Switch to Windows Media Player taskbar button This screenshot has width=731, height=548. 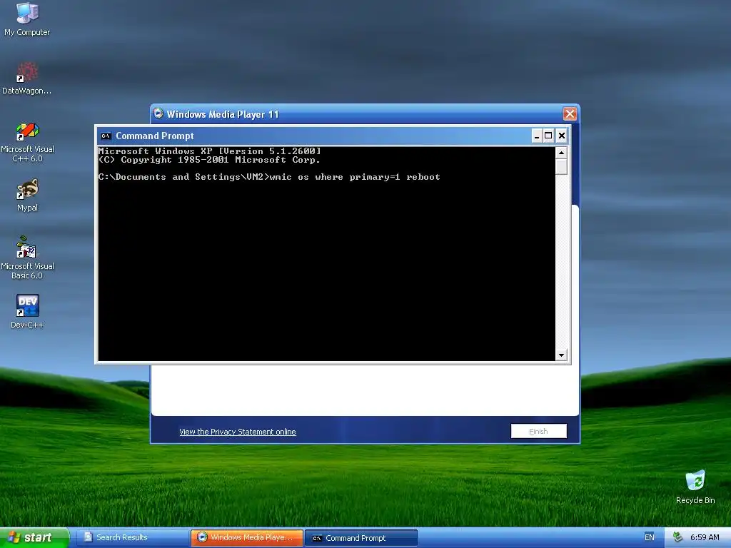click(x=247, y=537)
